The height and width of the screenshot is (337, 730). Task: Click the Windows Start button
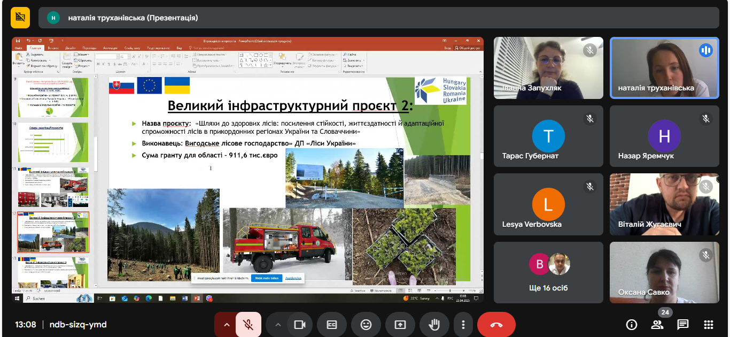(x=17, y=298)
